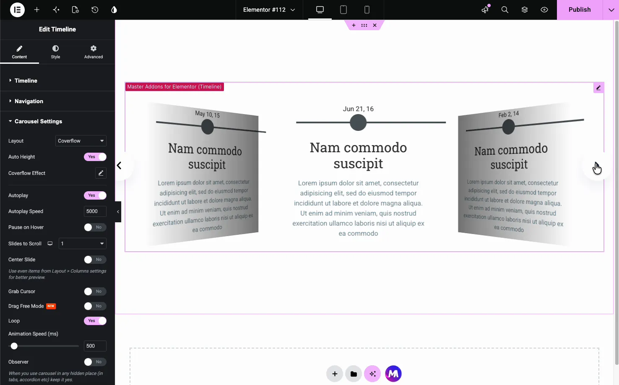This screenshot has width=619, height=385.
Task: Enable Pause on Hover switch
Action: pos(95,227)
